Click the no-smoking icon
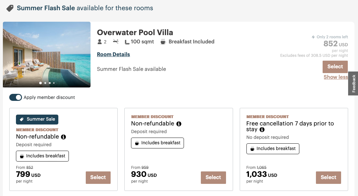This screenshot has width=358, height=196. [x=116, y=42]
